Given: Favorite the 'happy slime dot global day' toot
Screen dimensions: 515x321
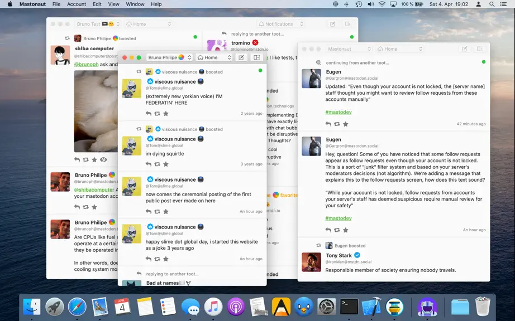Looking at the screenshot, I should (x=166, y=259).
